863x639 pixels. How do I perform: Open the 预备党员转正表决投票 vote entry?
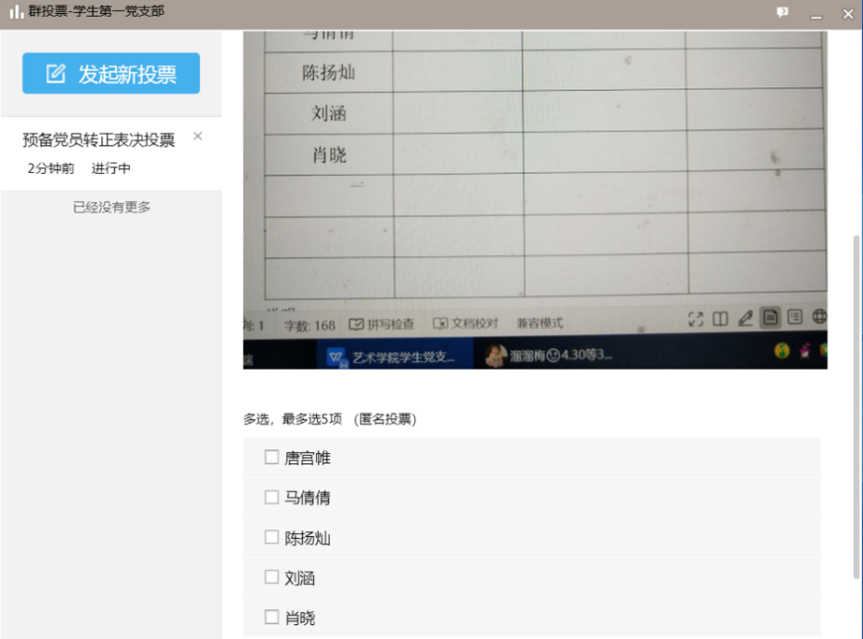point(98,140)
